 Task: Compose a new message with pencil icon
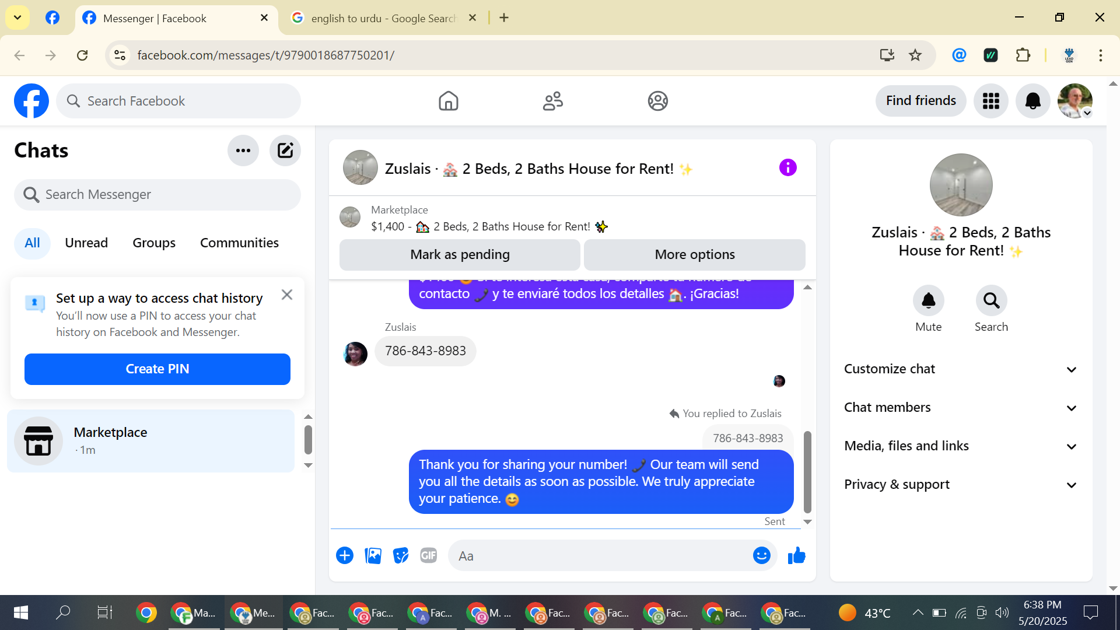(x=285, y=150)
